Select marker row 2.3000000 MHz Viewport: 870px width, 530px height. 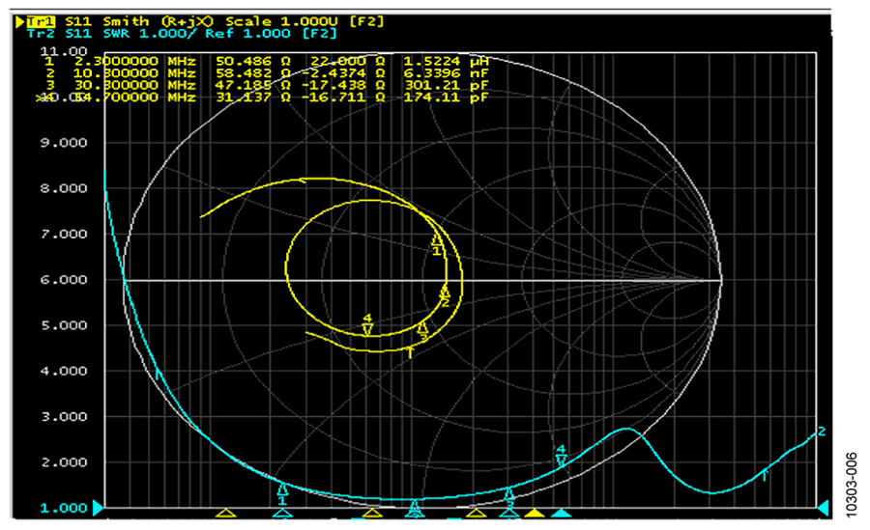pyautogui.click(x=267, y=61)
